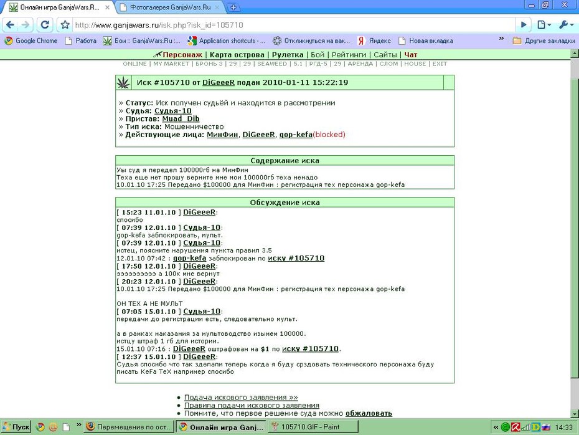This screenshot has width=579, height=435.
Task: Click the Go arrow beside the address bar
Action: [x=524, y=25]
